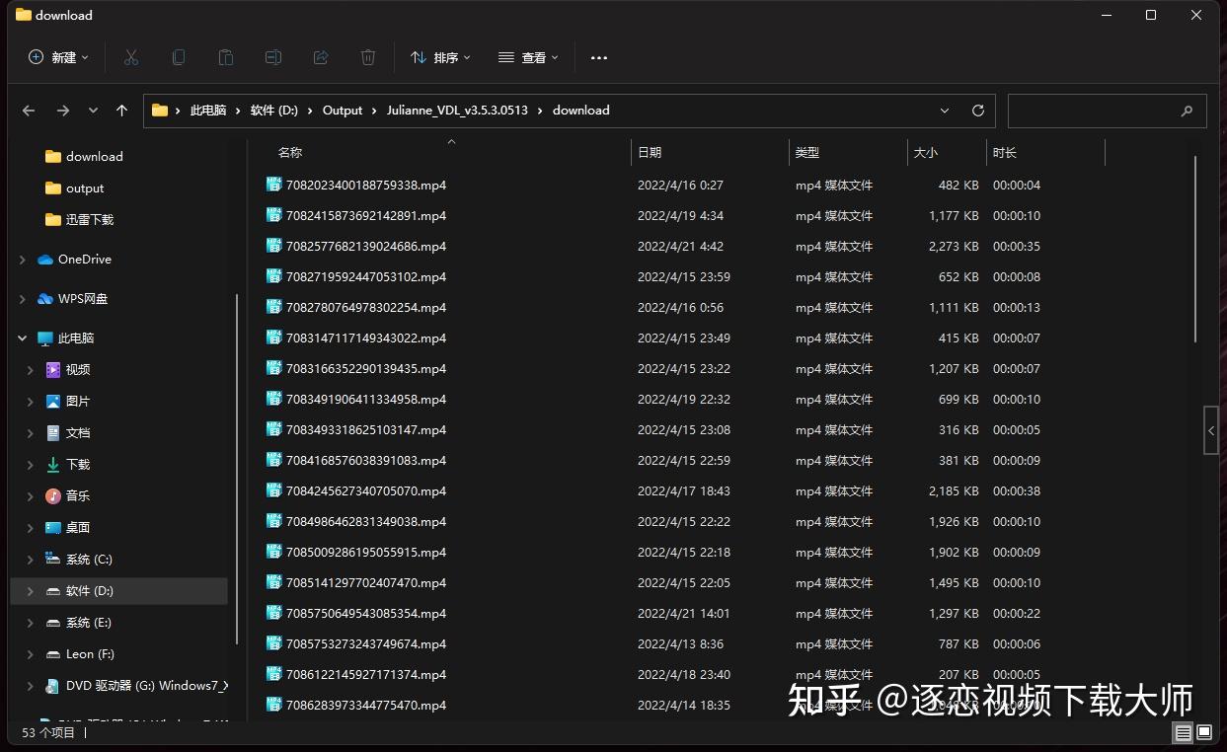This screenshot has height=752, width=1227.
Task: Click the navigation pane vertical scrollbar
Action: tap(236, 469)
